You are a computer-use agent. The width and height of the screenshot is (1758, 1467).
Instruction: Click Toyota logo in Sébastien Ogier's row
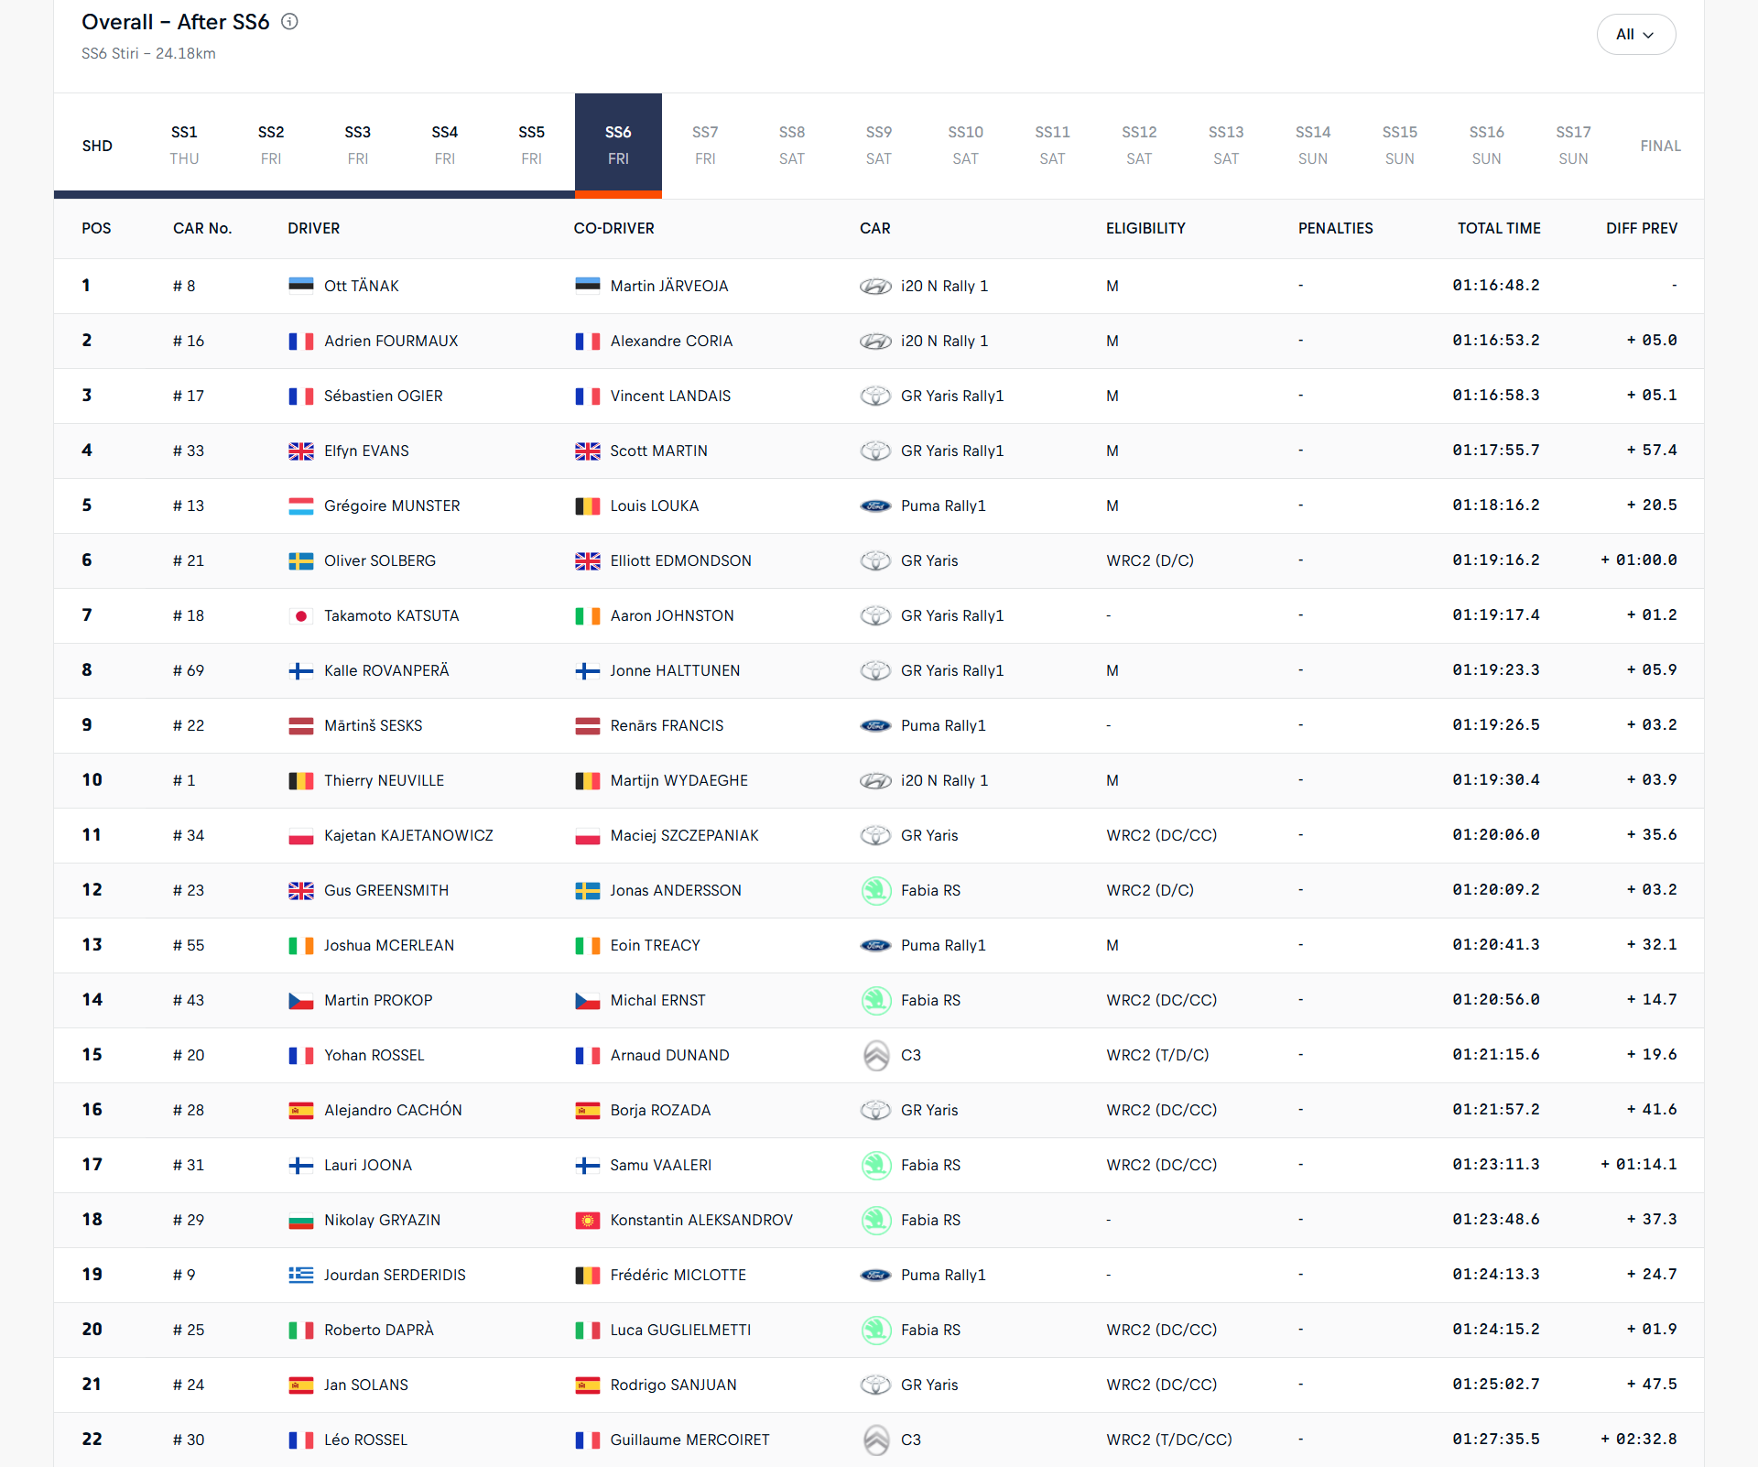pos(875,397)
